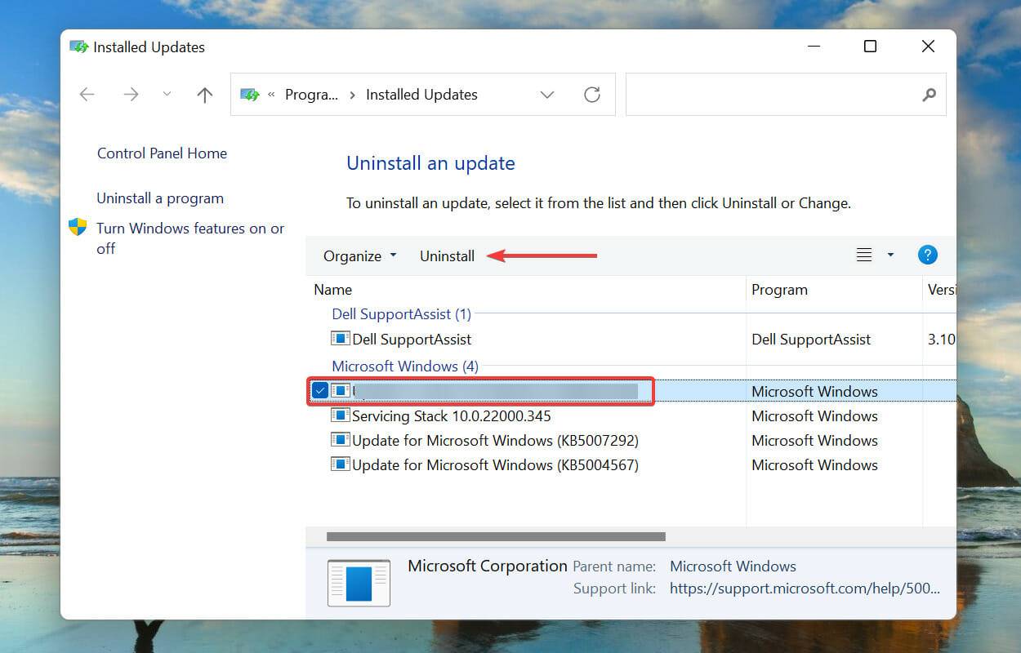This screenshot has width=1021, height=653.
Task: Open Uninstall a program link
Action: click(160, 198)
